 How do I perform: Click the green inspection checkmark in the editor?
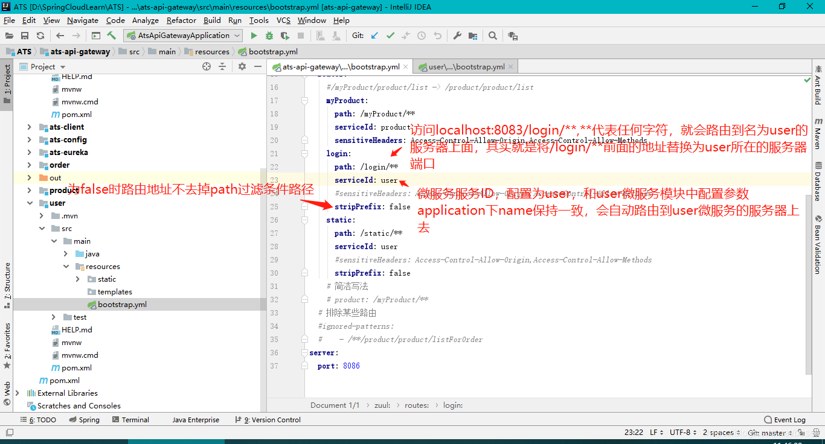click(807, 80)
